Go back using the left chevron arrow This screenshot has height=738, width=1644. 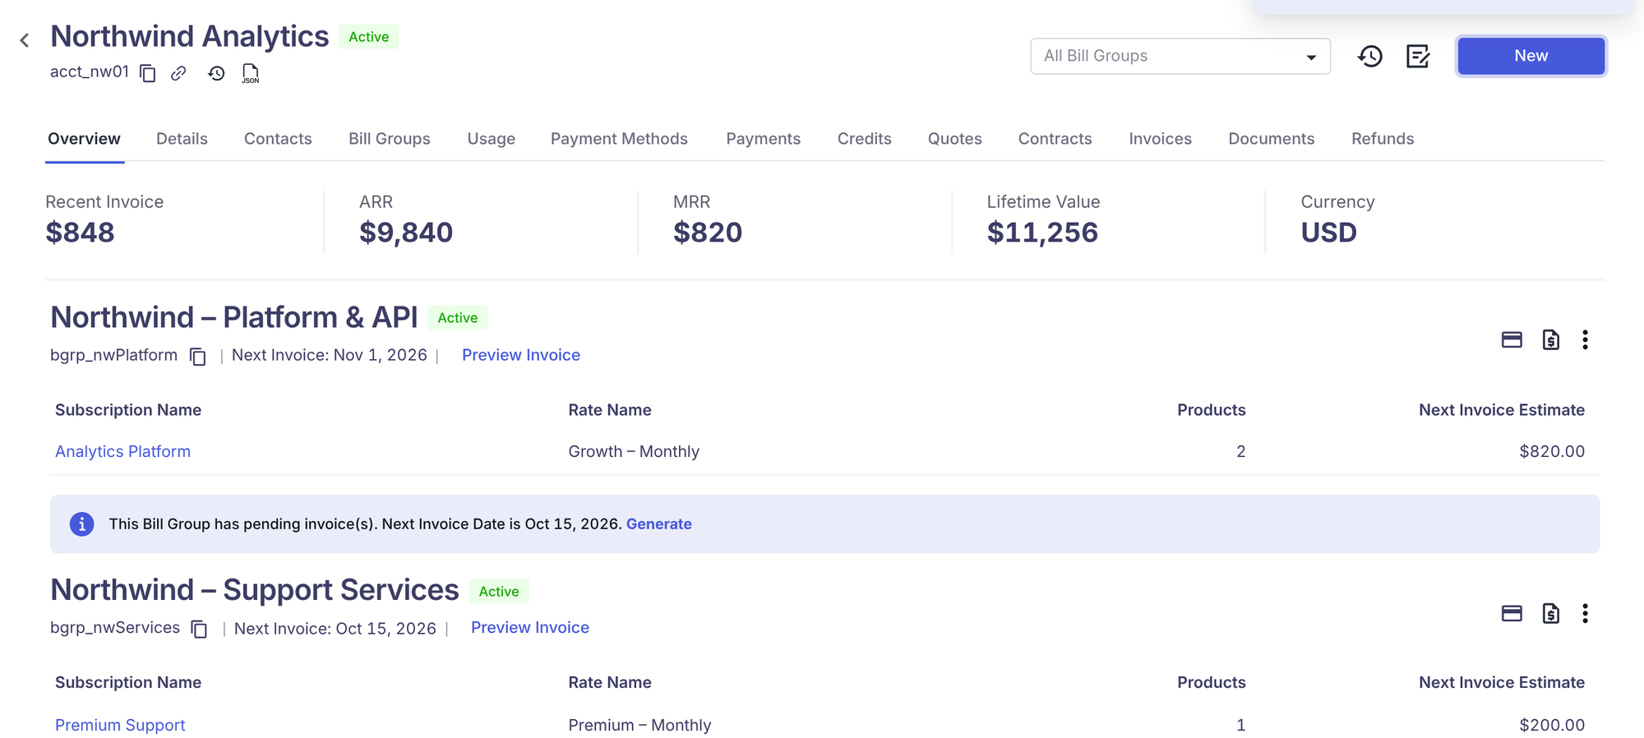pos(25,40)
